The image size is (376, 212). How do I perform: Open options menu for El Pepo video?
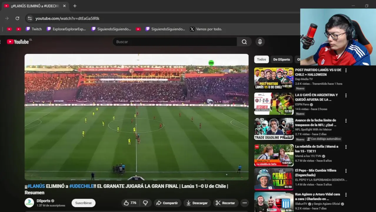pos(346,171)
